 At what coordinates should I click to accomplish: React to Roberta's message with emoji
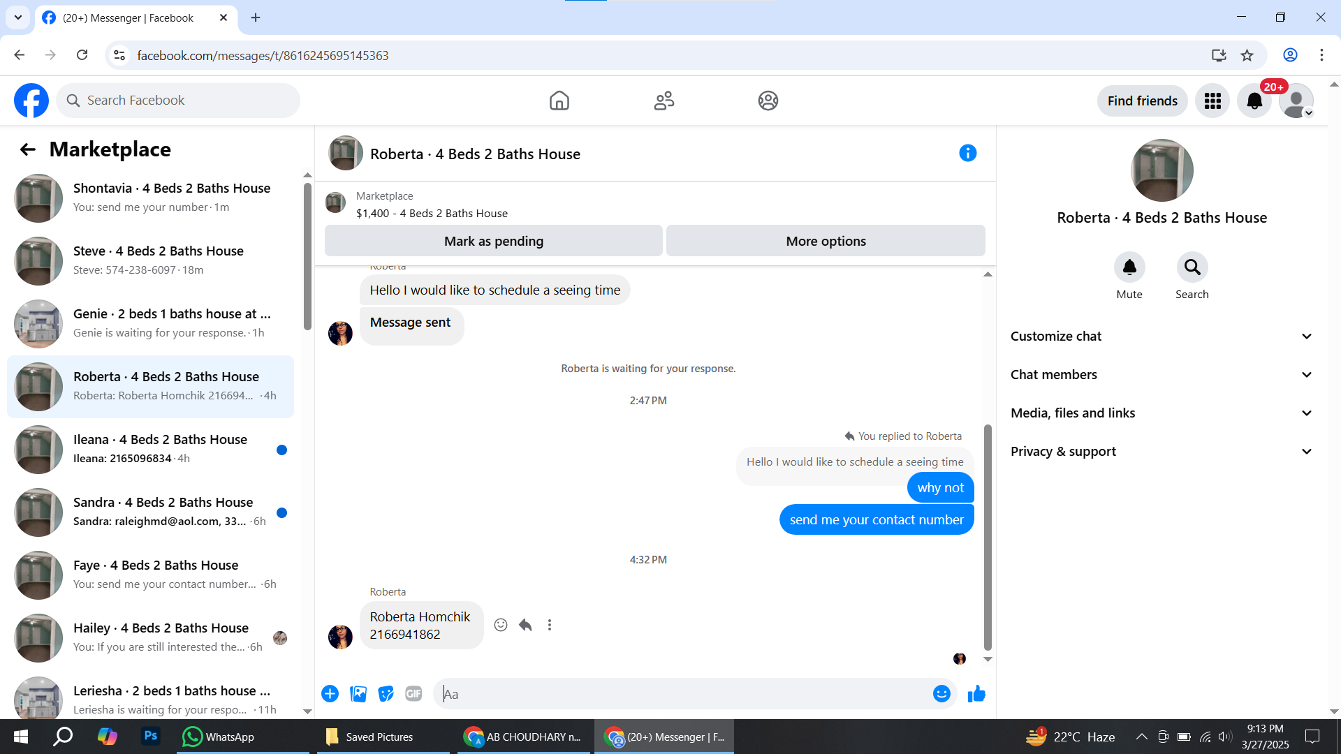(x=501, y=625)
